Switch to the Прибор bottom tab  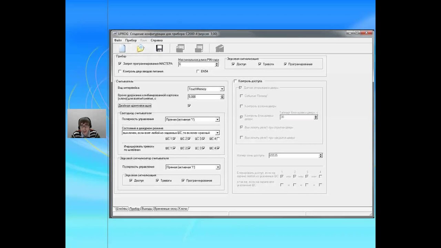click(x=135, y=209)
